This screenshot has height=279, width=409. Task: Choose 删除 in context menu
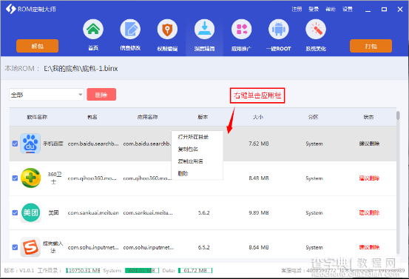tap(183, 174)
